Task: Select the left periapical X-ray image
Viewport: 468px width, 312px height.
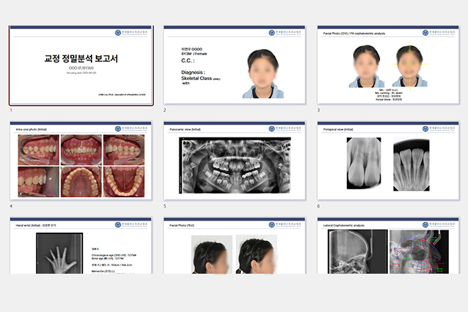Action: [x=362, y=164]
